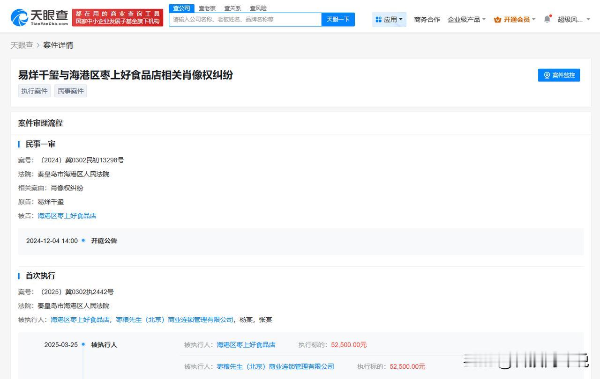Screen dimensions: 600x379
Task: Switch to the 查关系 search tab
Action: [x=232, y=8]
